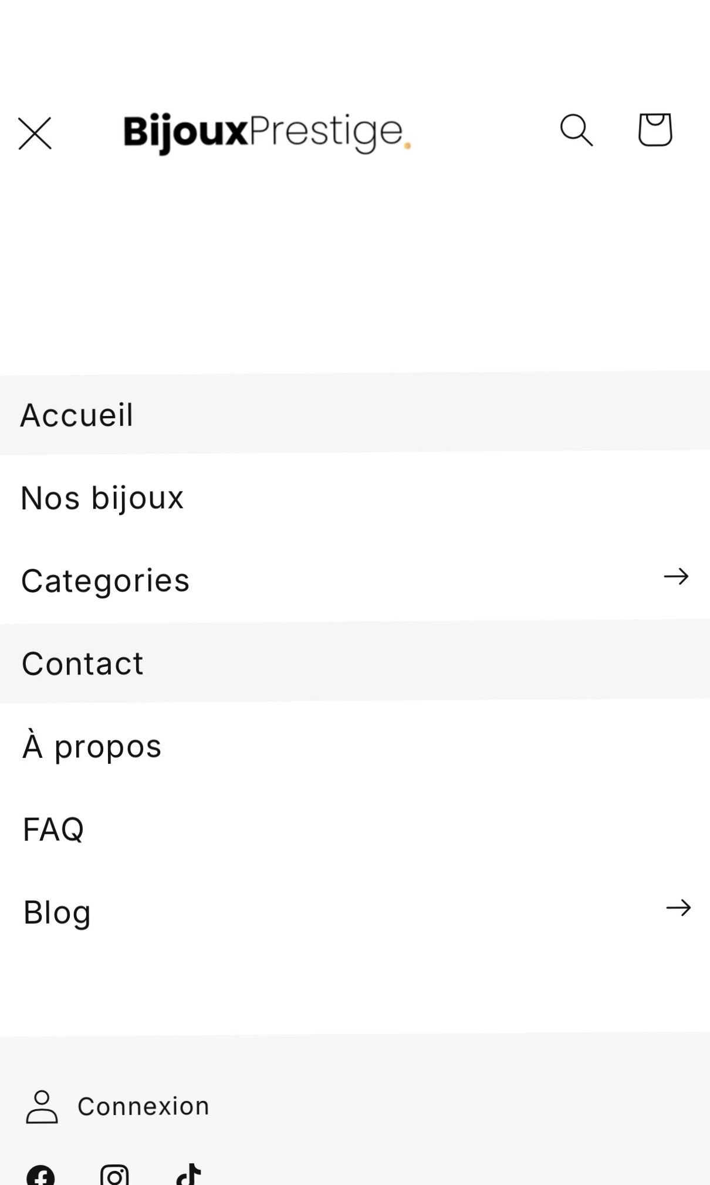
Task: Go to the Accueil menu item
Action: point(77,415)
